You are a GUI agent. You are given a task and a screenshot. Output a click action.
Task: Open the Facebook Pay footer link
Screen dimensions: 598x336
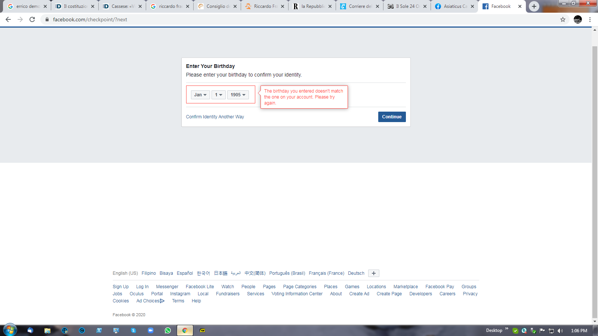440,287
